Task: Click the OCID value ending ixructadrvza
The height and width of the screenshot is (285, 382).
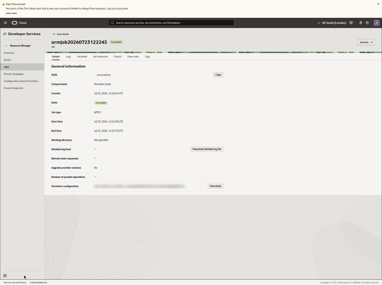Action: 103,75
